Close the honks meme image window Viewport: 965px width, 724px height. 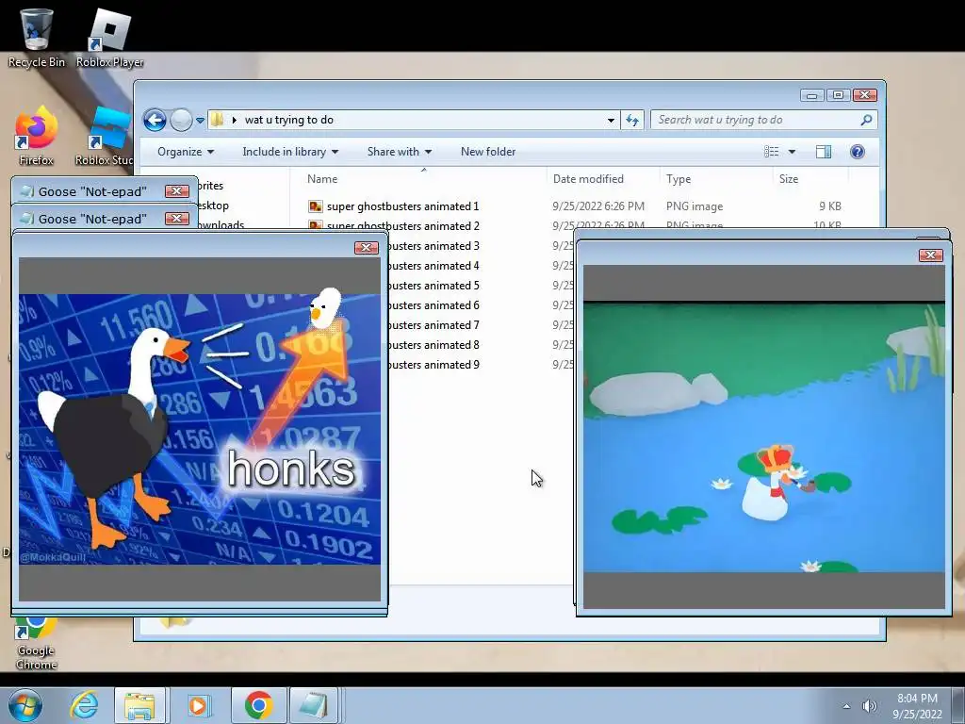pos(367,248)
